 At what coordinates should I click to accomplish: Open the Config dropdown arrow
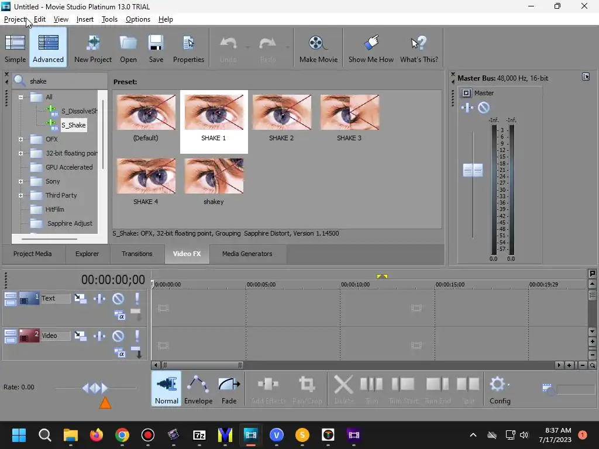click(508, 385)
